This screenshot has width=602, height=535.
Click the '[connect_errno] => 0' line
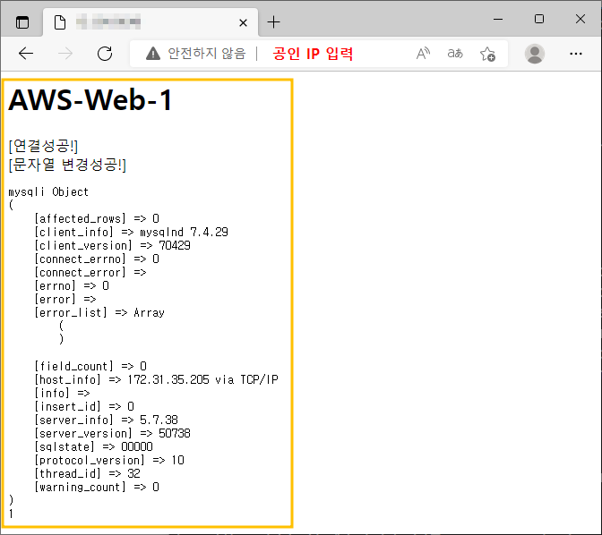coord(97,259)
